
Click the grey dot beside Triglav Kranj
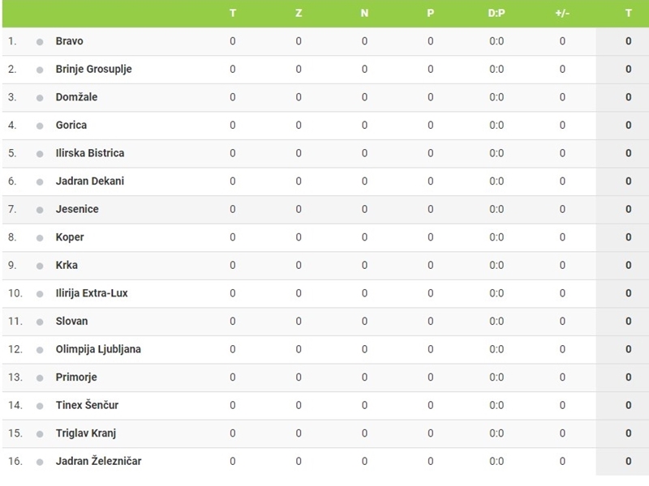click(40, 434)
